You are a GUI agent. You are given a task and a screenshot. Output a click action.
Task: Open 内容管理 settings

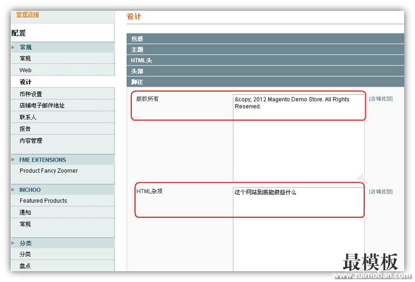point(31,141)
